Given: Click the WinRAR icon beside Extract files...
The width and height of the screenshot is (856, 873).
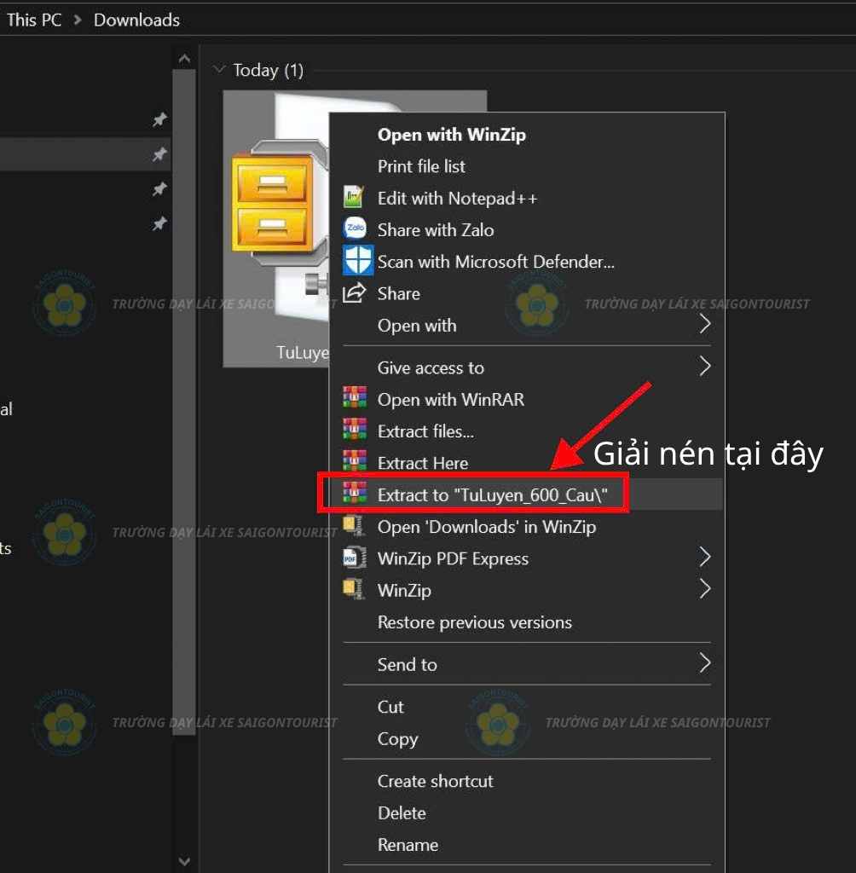Looking at the screenshot, I should (355, 430).
